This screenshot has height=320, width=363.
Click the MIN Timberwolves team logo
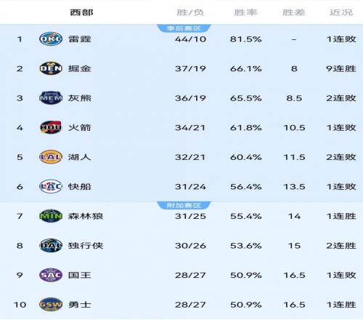tap(51, 216)
